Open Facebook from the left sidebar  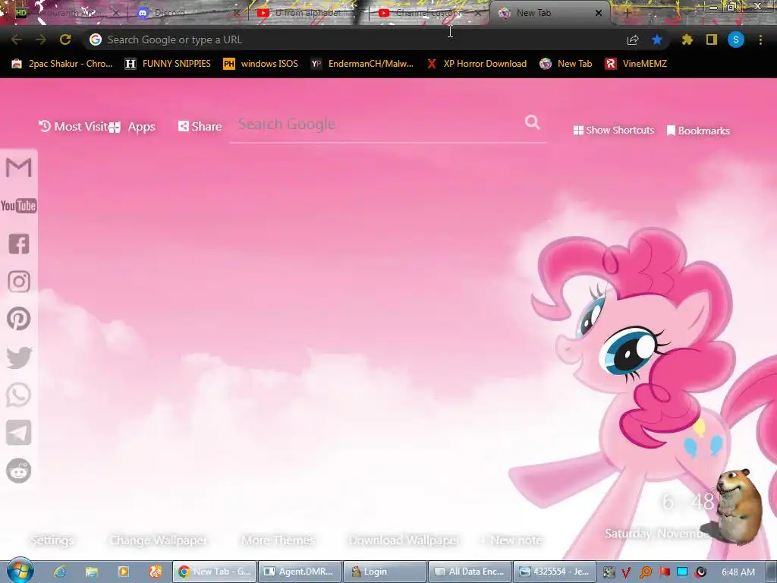click(19, 244)
